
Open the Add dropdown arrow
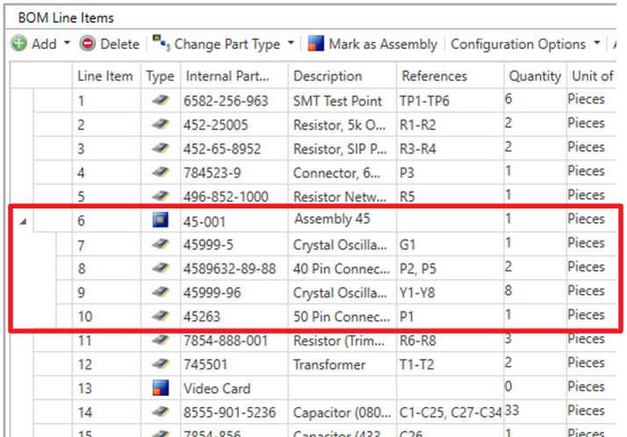click(x=68, y=44)
